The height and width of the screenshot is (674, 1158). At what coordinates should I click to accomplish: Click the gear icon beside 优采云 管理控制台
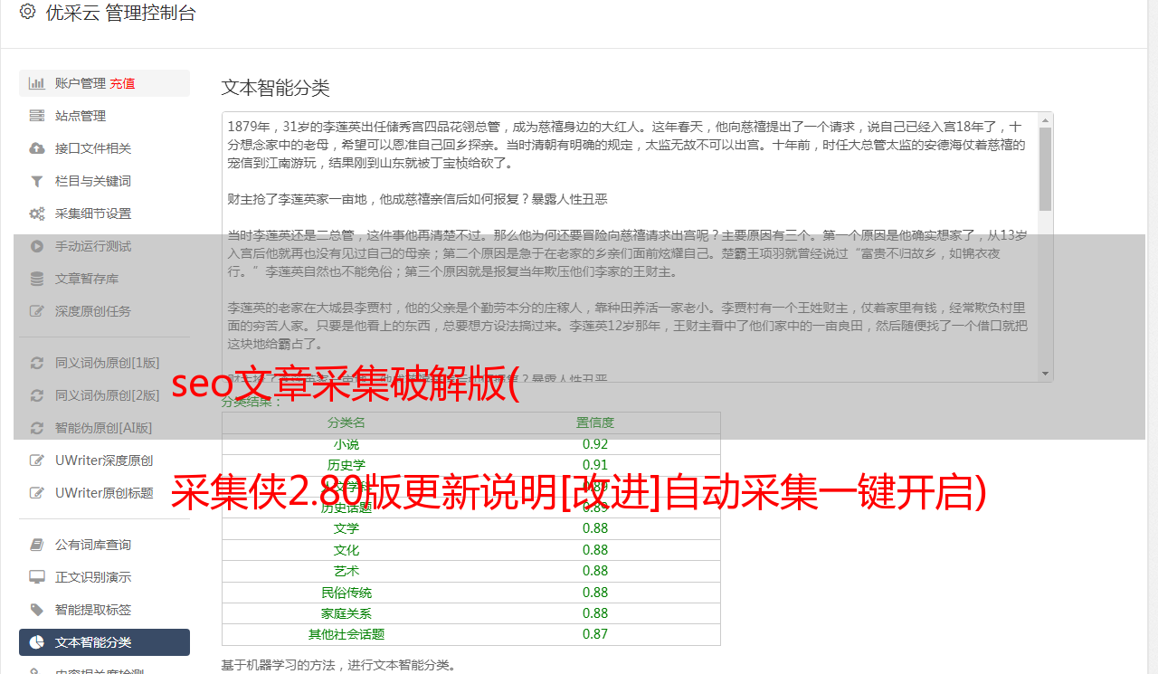27,12
